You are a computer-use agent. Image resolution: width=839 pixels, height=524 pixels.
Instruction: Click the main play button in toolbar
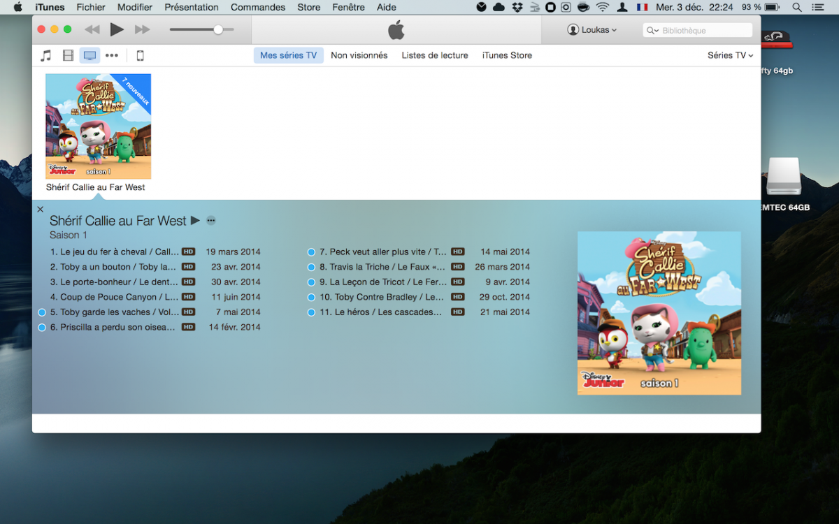pos(117,29)
